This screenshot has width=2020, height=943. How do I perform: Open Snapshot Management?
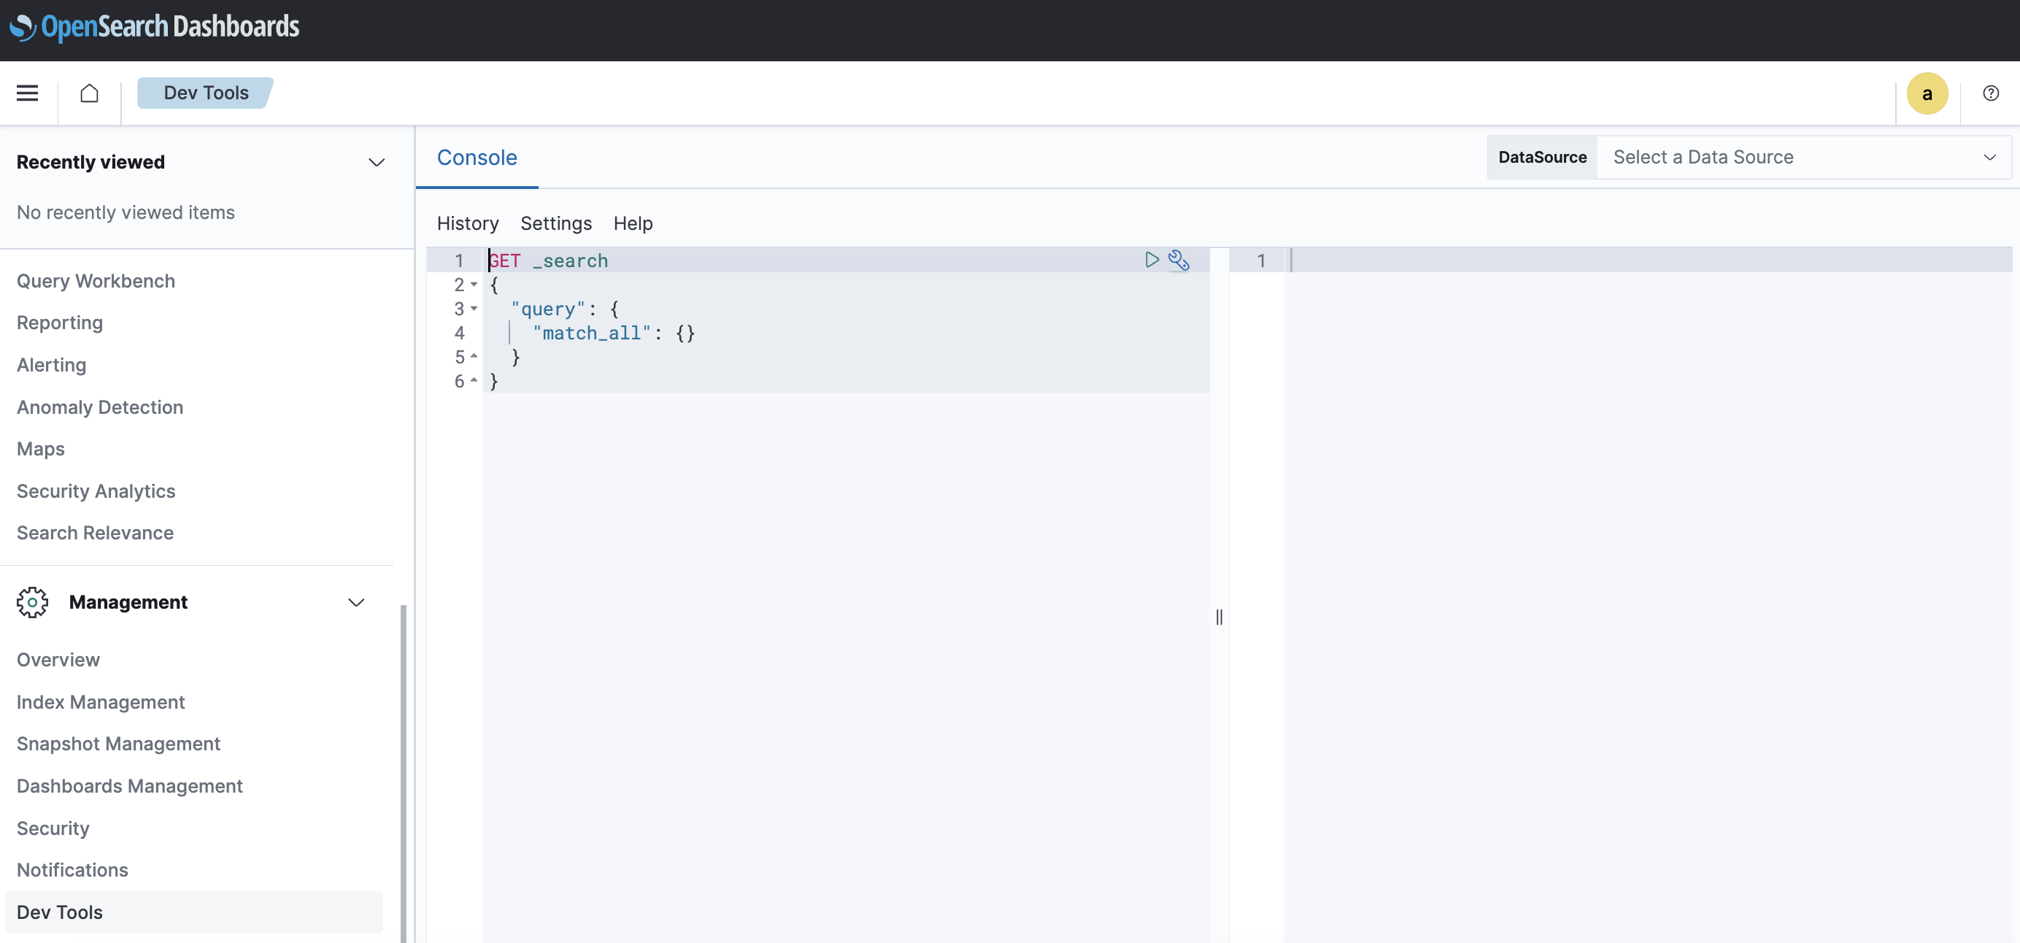(x=118, y=744)
